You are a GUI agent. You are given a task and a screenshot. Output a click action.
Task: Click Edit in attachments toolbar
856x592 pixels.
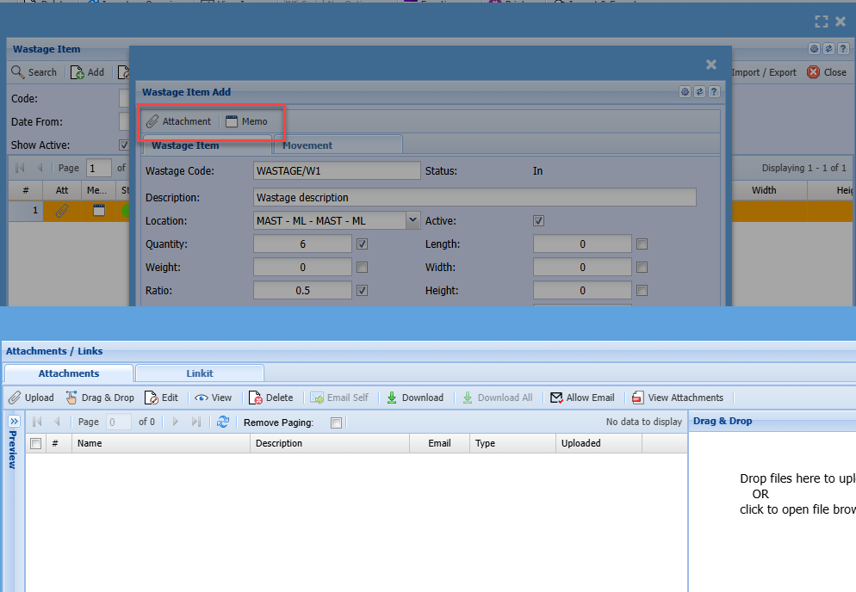tap(161, 398)
